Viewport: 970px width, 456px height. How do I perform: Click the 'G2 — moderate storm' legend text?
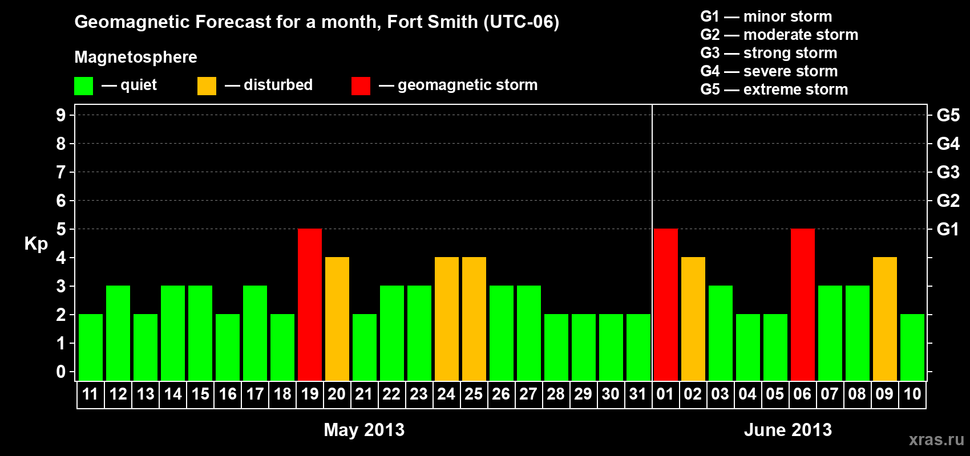click(779, 35)
